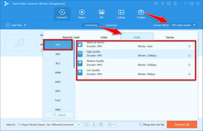The image size is (203, 131).
Task: Open the Toolbox module
Action: pyautogui.click(x=141, y=14)
